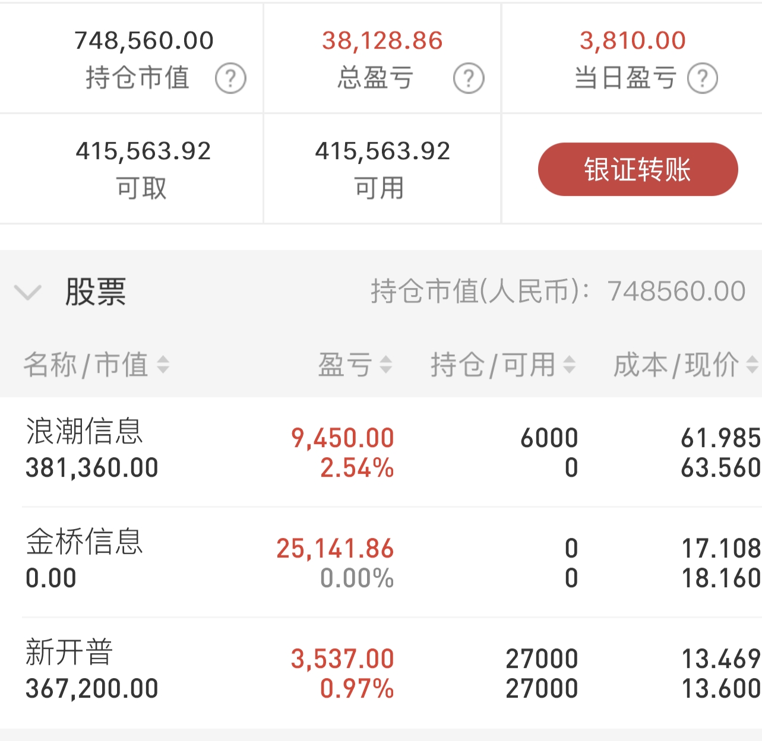Tap 金桥信息 profit 25,141.86
The image size is (762, 741).
coord(335,549)
